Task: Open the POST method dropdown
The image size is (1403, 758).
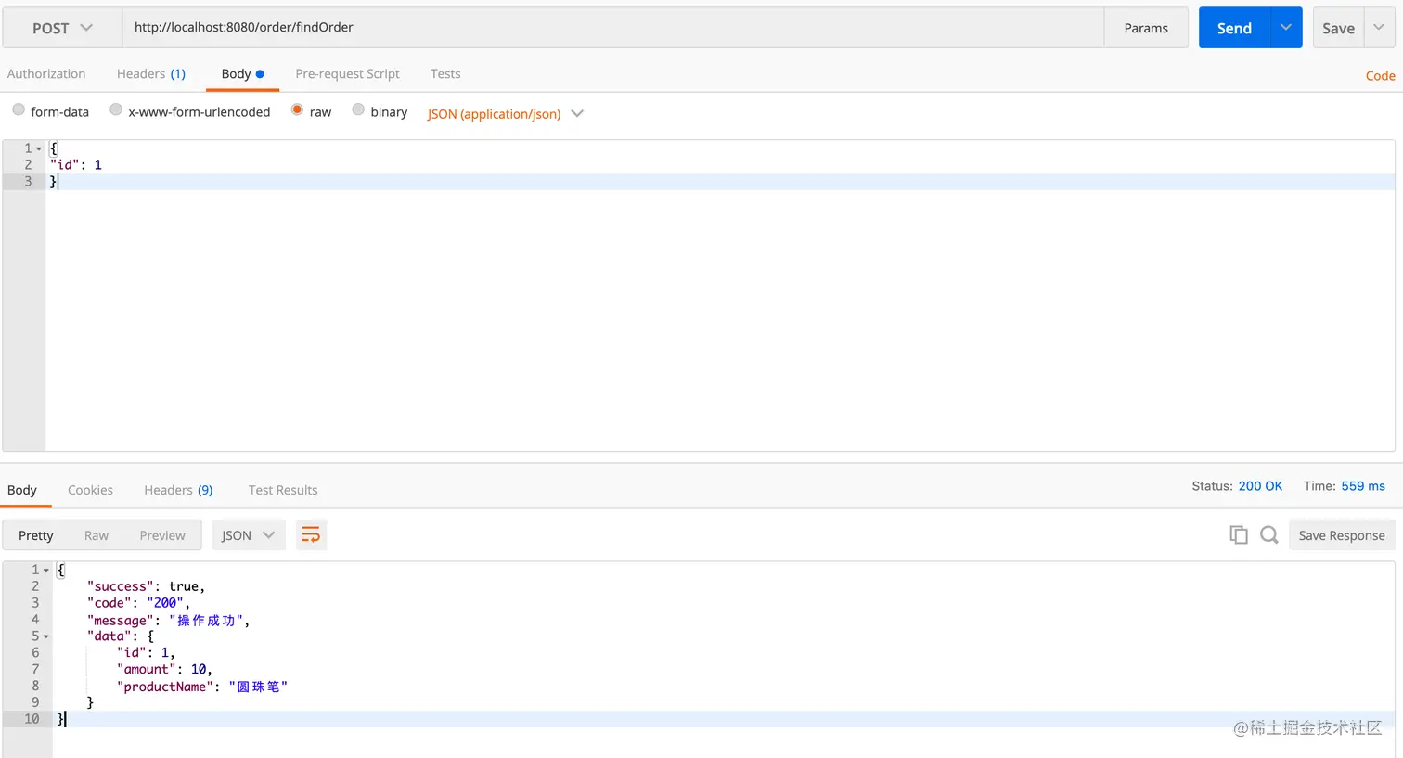Action: [62, 28]
